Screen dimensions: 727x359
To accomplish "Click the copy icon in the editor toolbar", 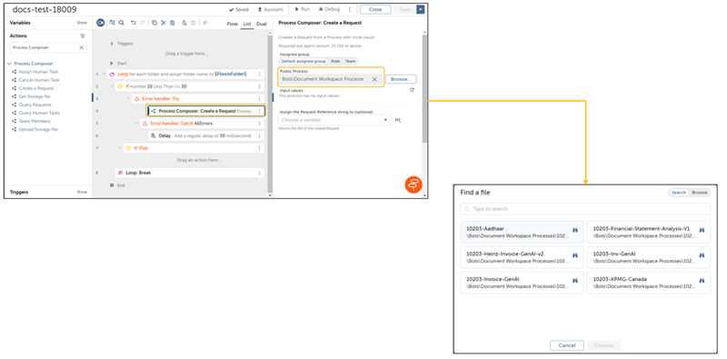I will pos(154,22).
